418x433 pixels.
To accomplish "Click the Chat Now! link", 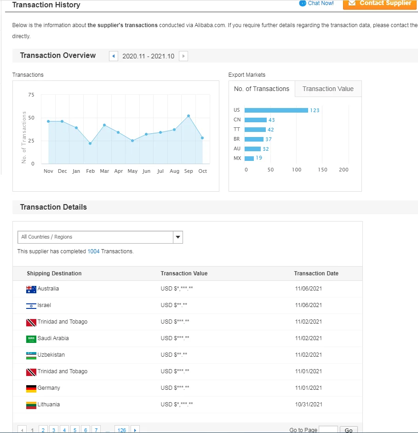I will point(321,3).
